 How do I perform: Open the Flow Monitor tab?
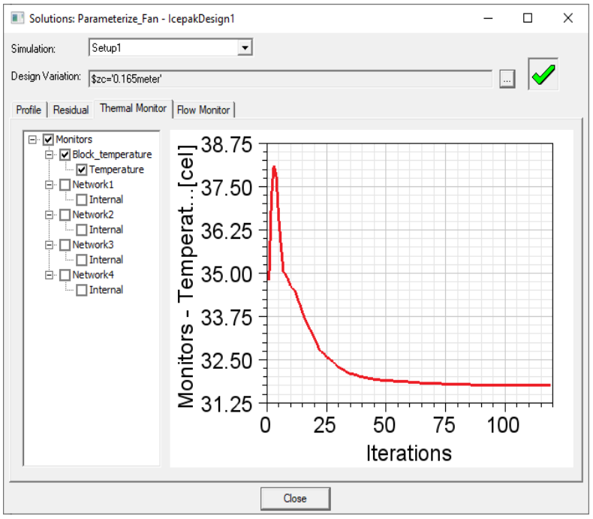pos(203,110)
